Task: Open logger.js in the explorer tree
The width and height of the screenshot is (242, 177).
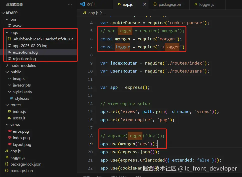Action: pyautogui.click(x=18, y=158)
